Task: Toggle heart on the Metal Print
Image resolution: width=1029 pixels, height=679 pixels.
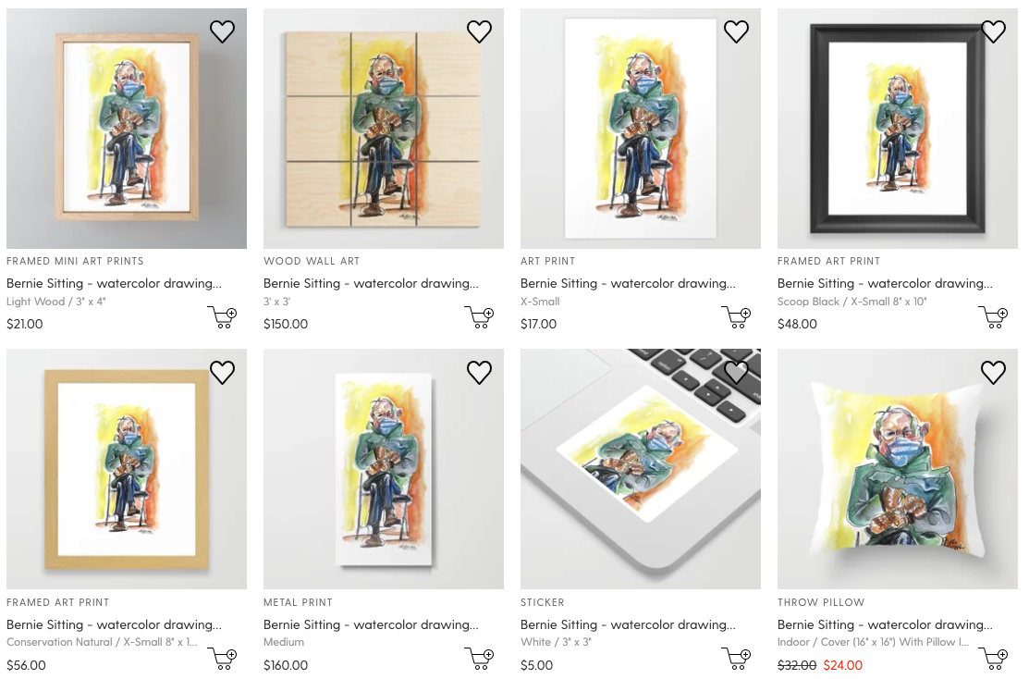Action: coord(479,373)
